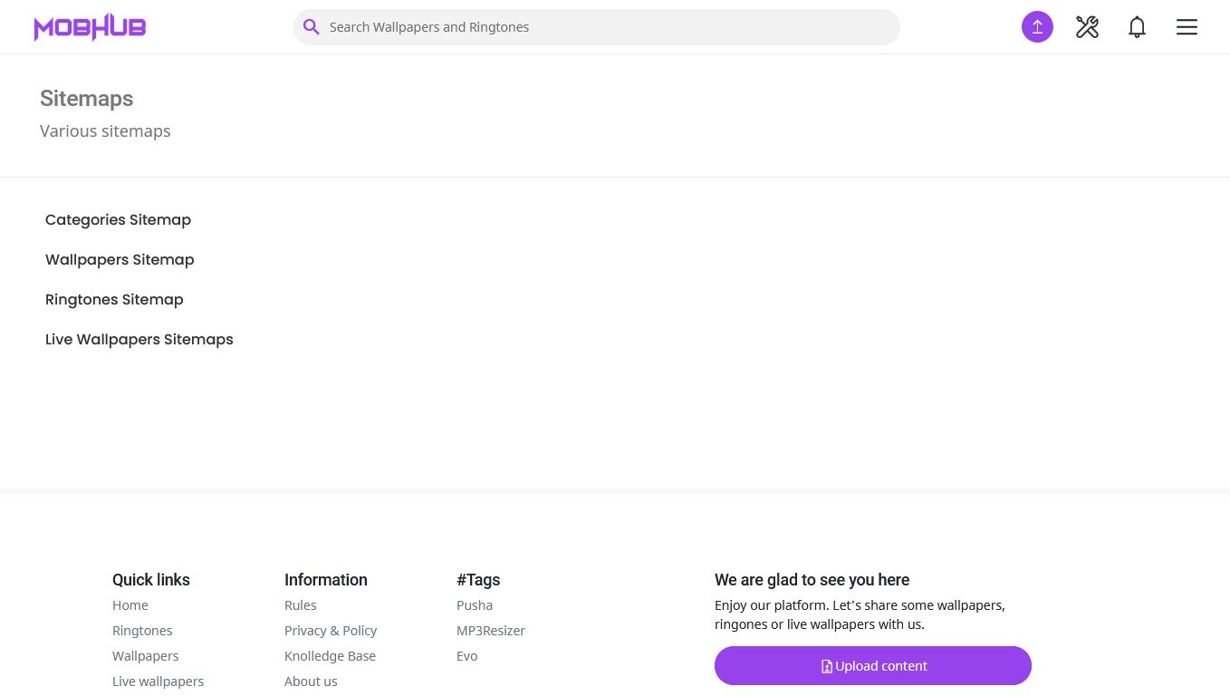Open the tools icon in header
The height and width of the screenshot is (696, 1230).
pyautogui.click(x=1087, y=27)
